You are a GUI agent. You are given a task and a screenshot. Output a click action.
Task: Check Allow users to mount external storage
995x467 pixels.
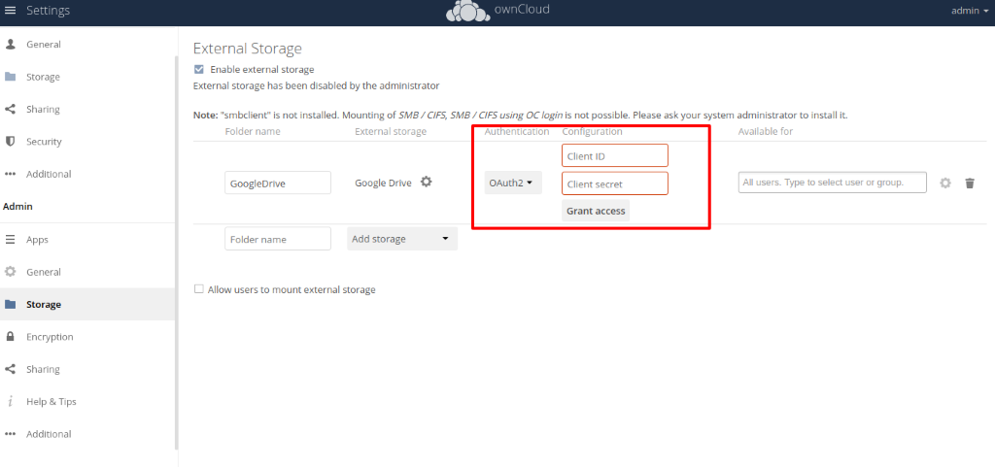click(x=199, y=289)
